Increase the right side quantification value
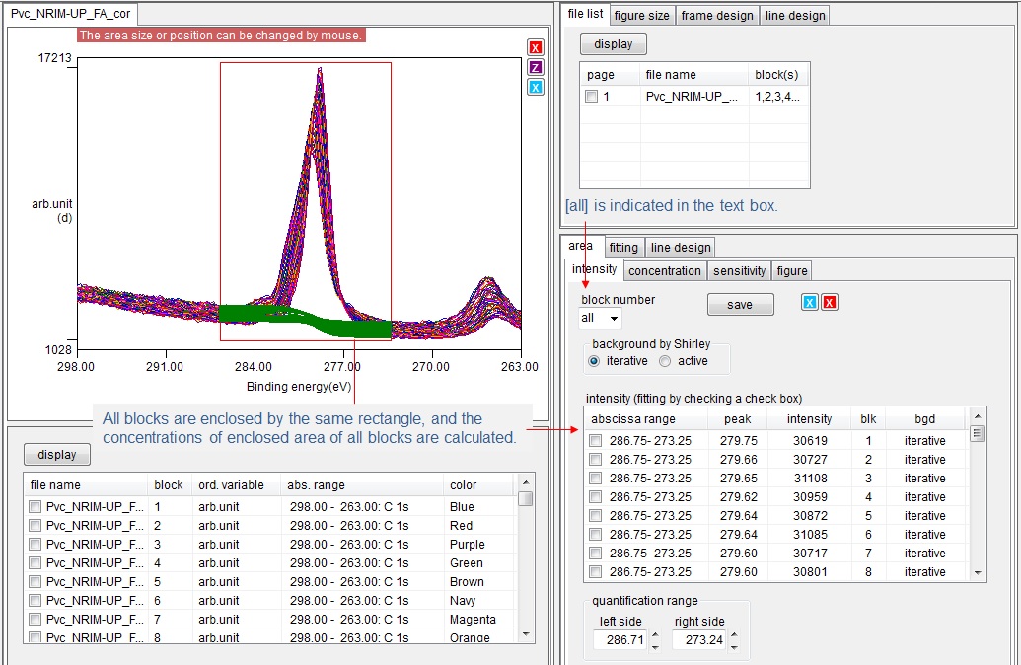1021x665 pixels. [735, 634]
